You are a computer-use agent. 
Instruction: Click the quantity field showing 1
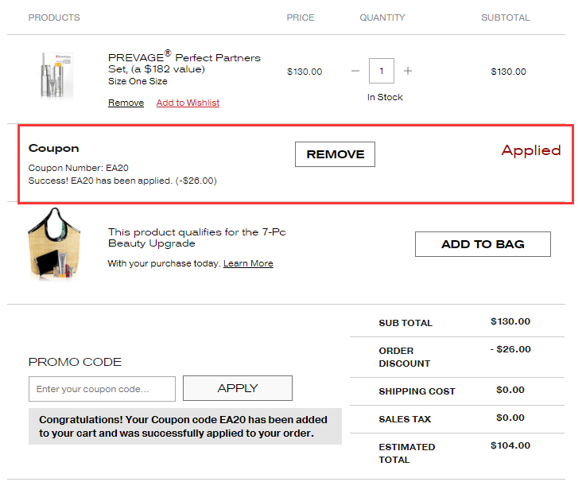(x=382, y=72)
